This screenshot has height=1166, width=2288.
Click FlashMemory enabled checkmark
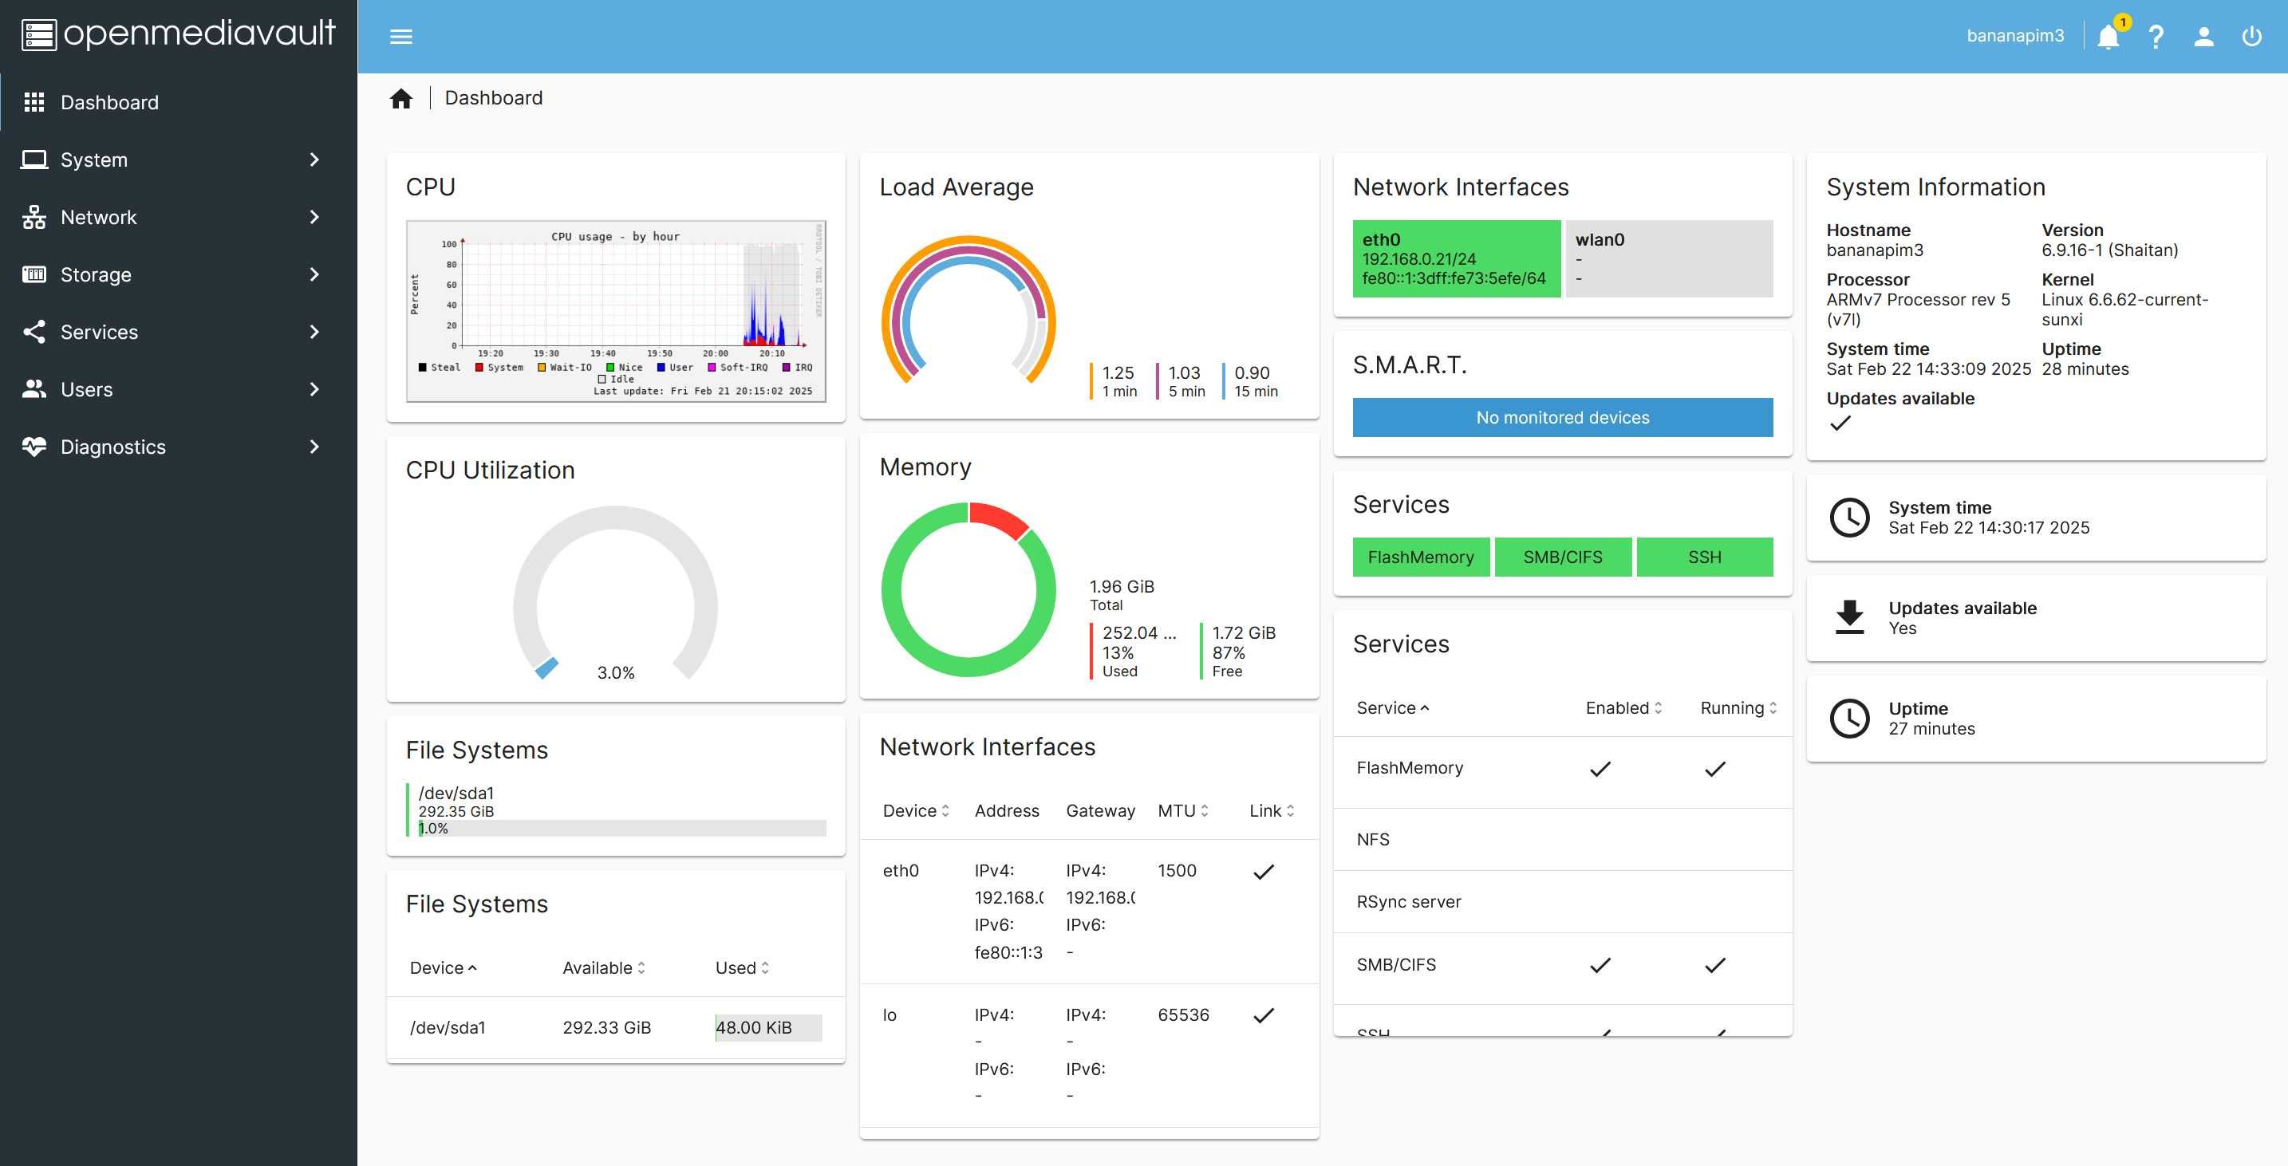tap(1600, 769)
